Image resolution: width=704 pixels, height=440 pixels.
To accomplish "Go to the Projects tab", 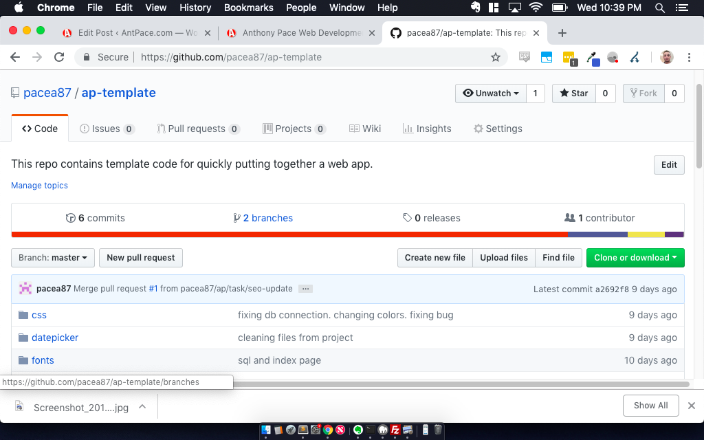I will 294,129.
